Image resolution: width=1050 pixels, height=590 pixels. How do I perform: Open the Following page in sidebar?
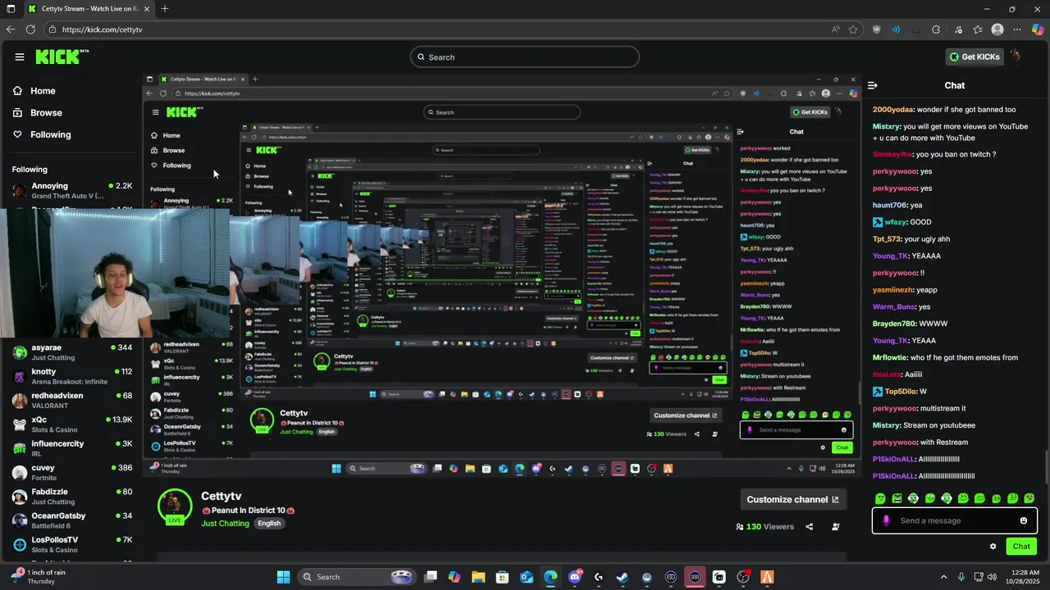point(42,134)
